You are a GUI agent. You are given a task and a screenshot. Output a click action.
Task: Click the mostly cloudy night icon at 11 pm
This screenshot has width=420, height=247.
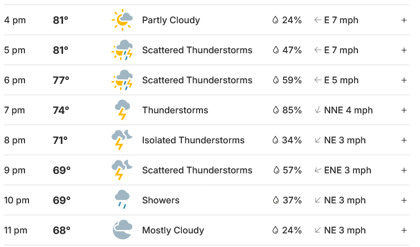(x=122, y=229)
